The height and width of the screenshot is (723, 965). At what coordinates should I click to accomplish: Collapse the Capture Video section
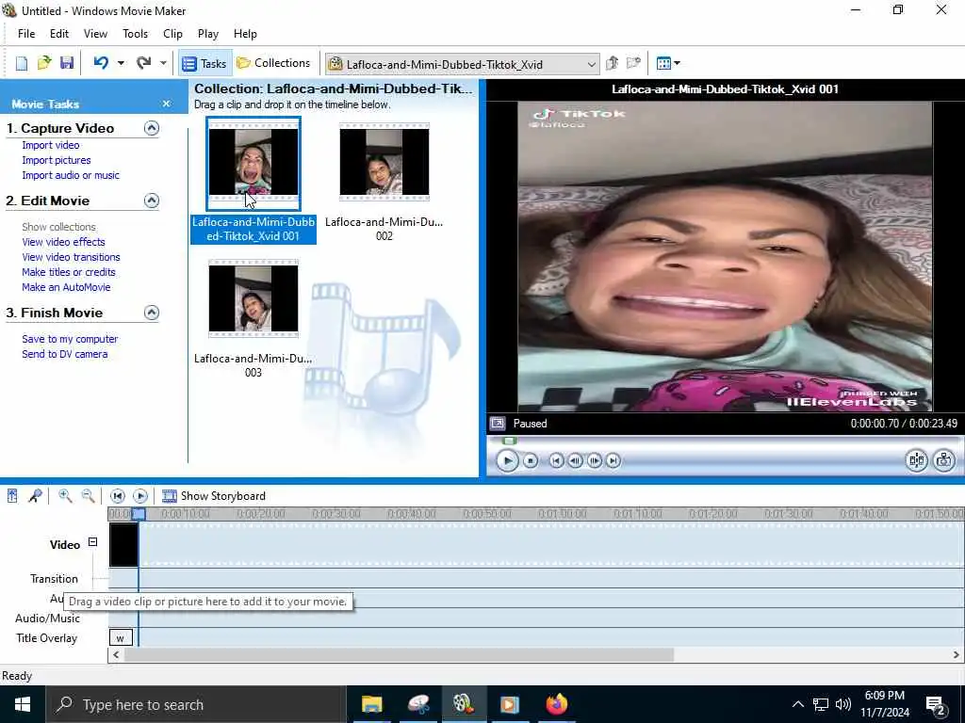click(152, 128)
